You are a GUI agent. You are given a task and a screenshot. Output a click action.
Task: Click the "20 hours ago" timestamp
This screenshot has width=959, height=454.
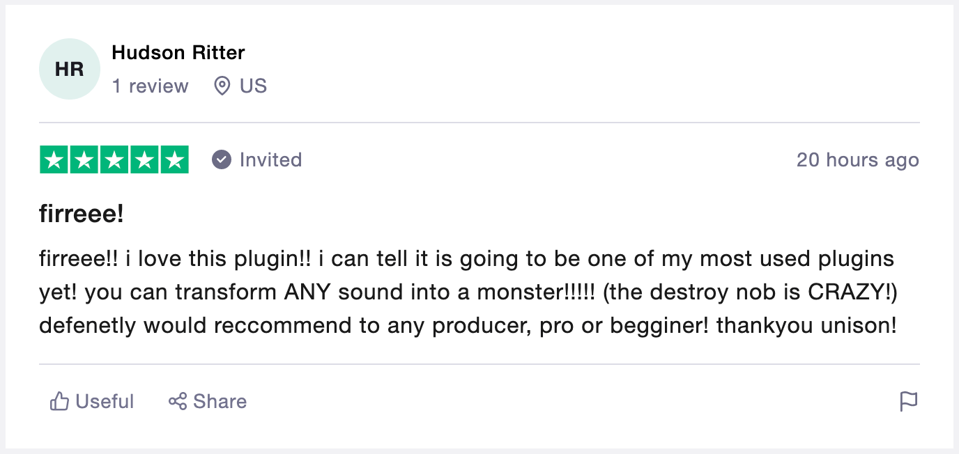click(857, 160)
